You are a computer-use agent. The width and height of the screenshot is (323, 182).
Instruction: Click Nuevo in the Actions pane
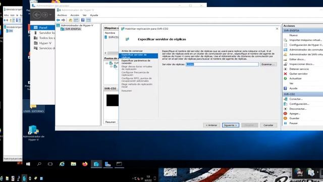pyautogui.click(x=293, y=35)
